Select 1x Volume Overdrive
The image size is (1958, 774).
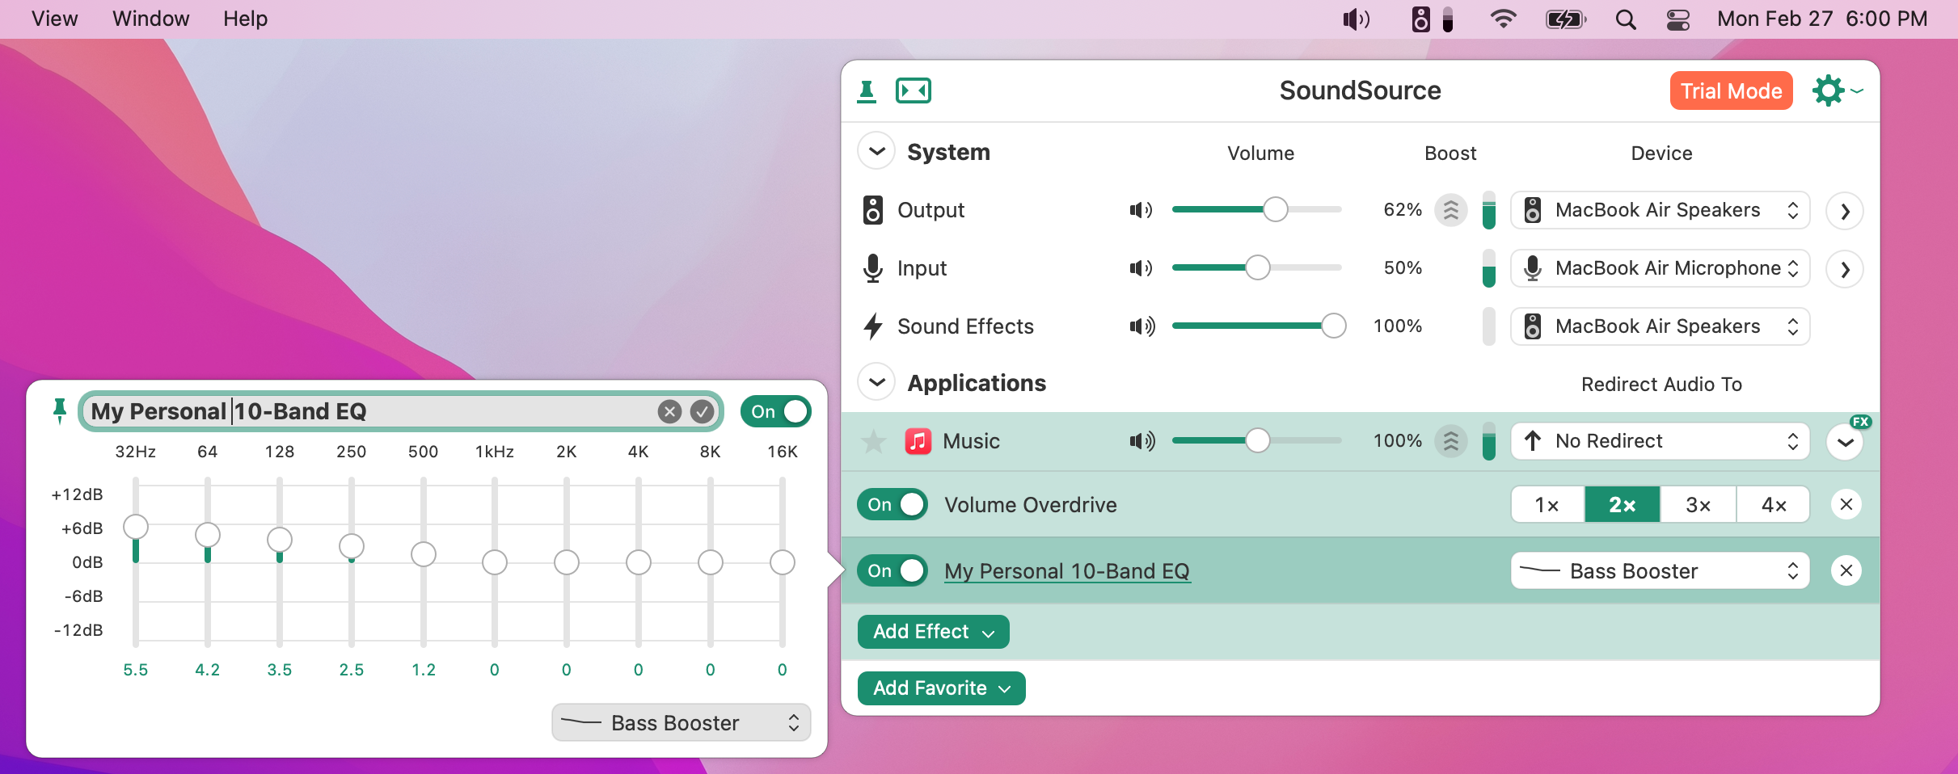[1547, 505]
